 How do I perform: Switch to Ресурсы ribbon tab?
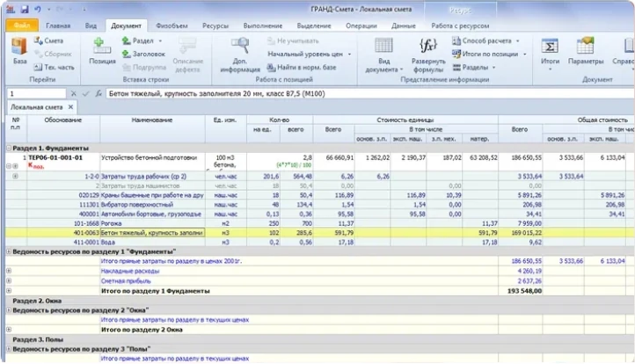(215, 25)
